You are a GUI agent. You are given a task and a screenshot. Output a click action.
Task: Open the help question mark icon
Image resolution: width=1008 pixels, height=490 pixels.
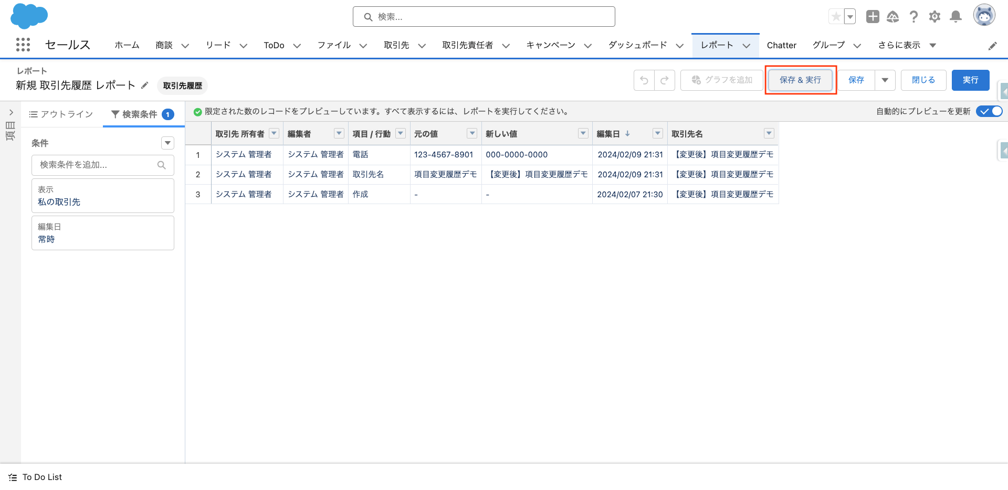913,16
